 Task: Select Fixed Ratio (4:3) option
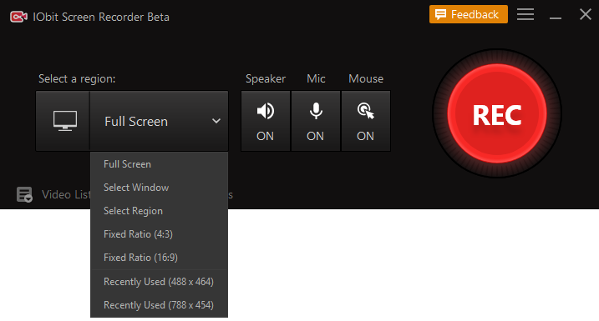pos(159,234)
